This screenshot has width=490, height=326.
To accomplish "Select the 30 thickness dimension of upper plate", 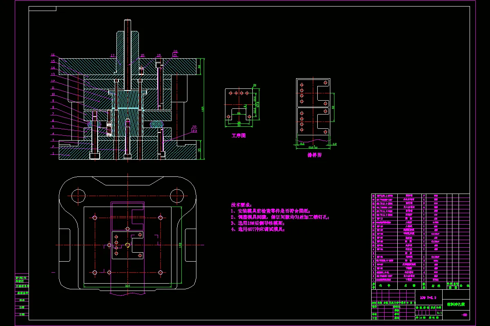I will [x=199, y=66].
